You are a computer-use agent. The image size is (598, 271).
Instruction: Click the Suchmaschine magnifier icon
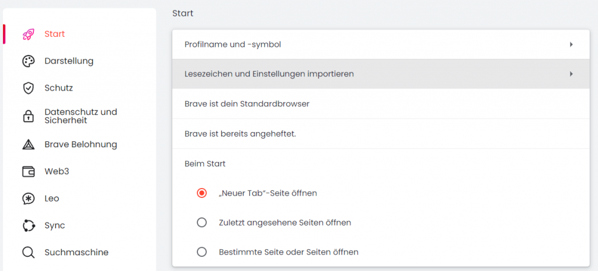tap(28, 253)
